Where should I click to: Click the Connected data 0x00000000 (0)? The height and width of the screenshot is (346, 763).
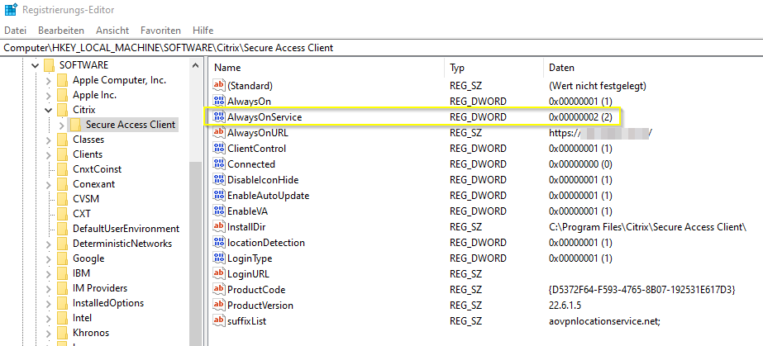tap(580, 164)
